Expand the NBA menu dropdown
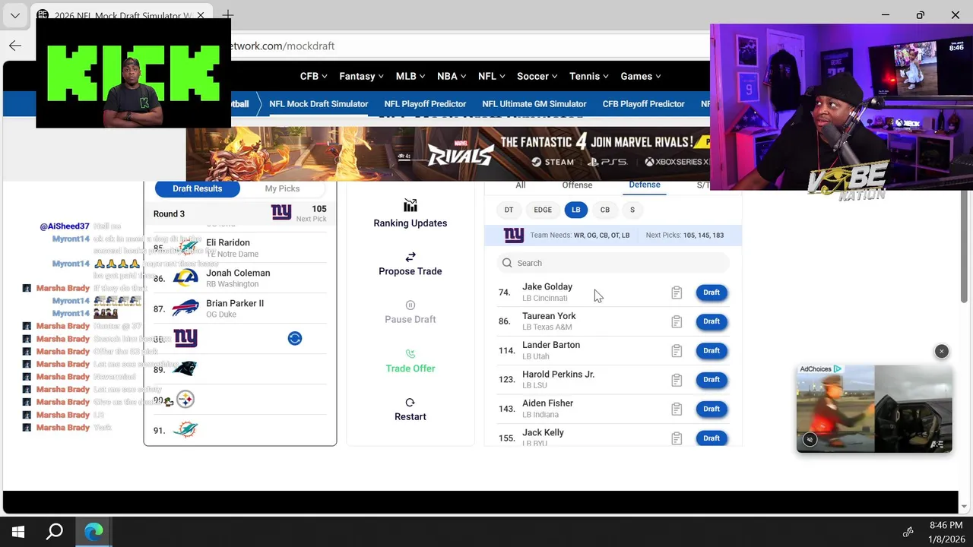The height and width of the screenshot is (547, 973). pos(452,76)
